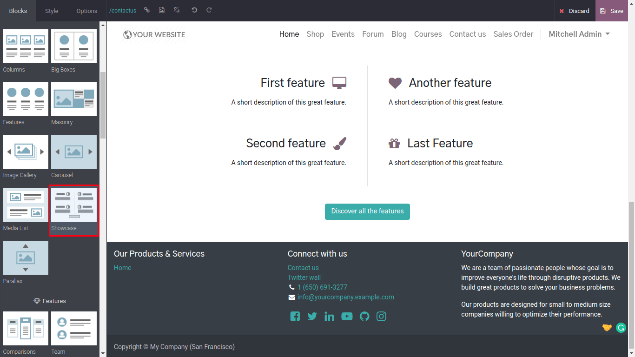Choose the Comparisons block
635x357 pixels.
click(x=26, y=329)
